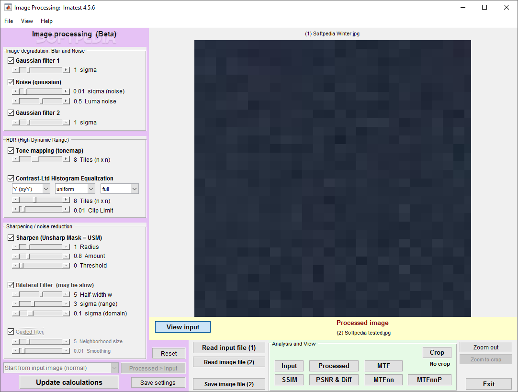
Task: Open the uniform distribution dropdown
Action: point(75,189)
